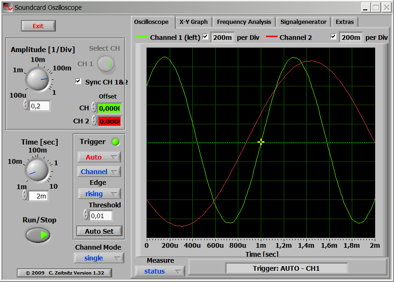The image size is (394, 282).
Task: Open the Signalgenerator tab
Action: 303,22
